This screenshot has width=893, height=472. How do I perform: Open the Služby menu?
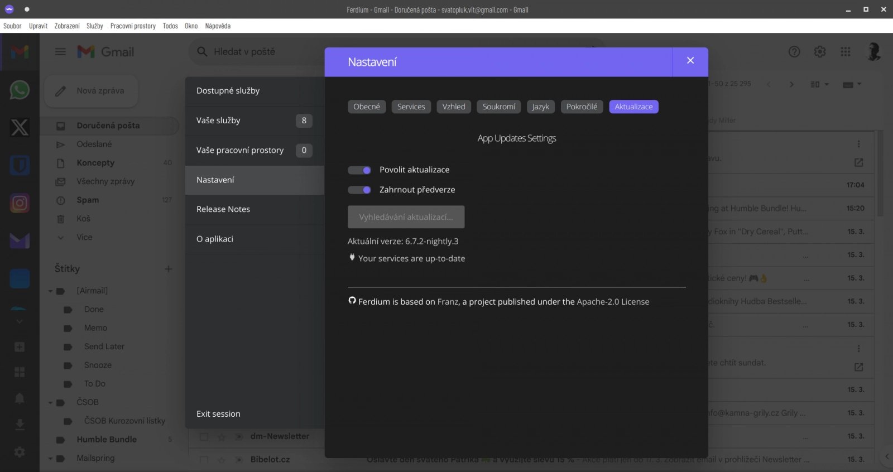click(x=95, y=26)
